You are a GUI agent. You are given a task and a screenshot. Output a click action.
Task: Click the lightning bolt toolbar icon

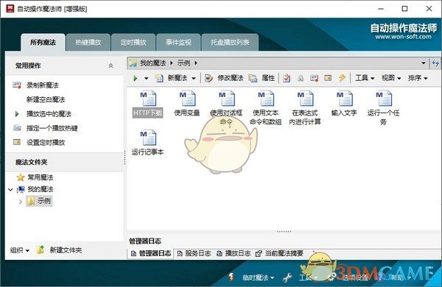[342, 78]
